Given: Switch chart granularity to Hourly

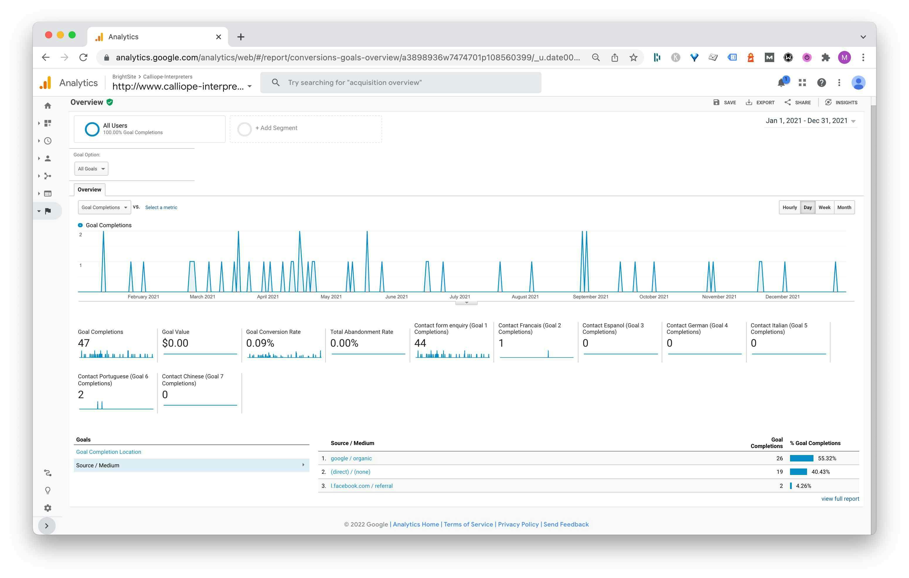Looking at the screenshot, I should coord(789,208).
